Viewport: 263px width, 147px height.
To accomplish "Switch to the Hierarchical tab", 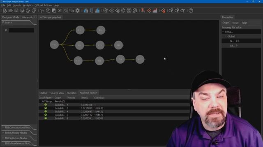I will [x=28, y=17].
